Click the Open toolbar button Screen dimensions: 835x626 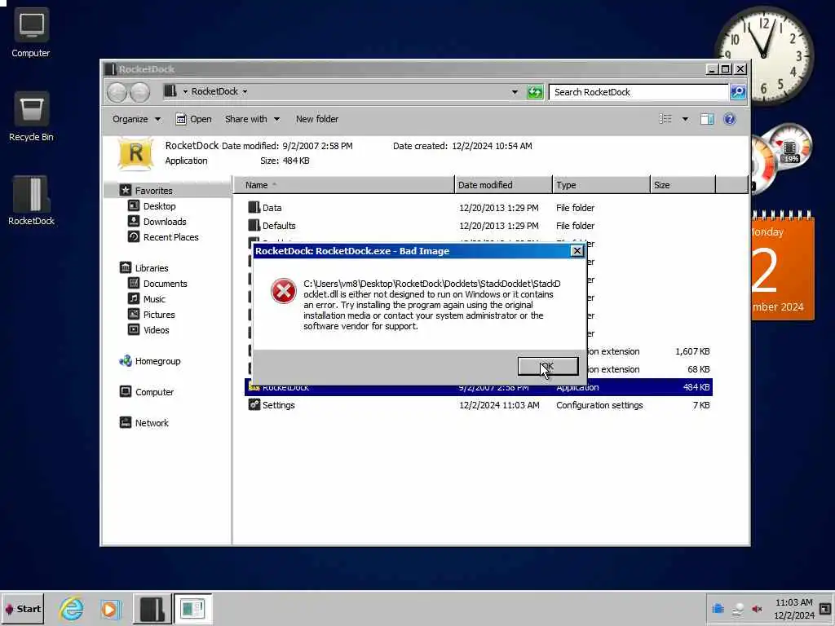pyautogui.click(x=193, y=119)
